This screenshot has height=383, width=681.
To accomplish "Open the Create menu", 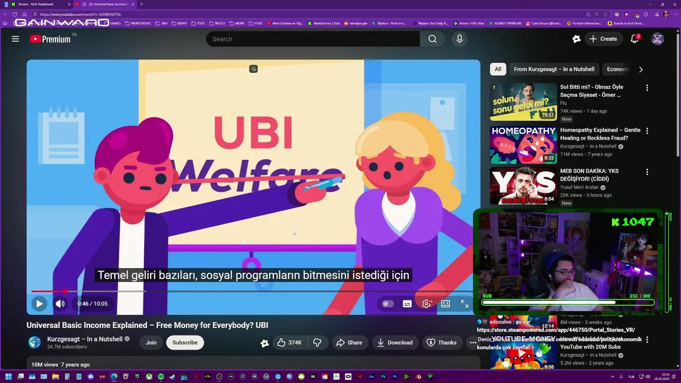I will [603, 39].
